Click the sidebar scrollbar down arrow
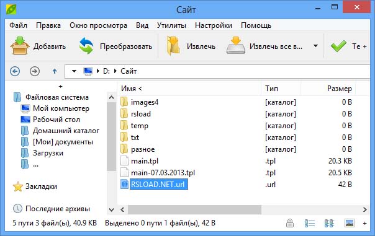 tap(111, 210)
